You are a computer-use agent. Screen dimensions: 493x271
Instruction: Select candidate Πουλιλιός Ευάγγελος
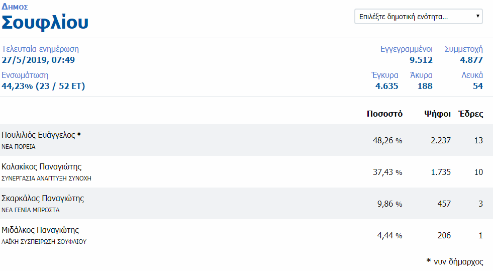41,135
